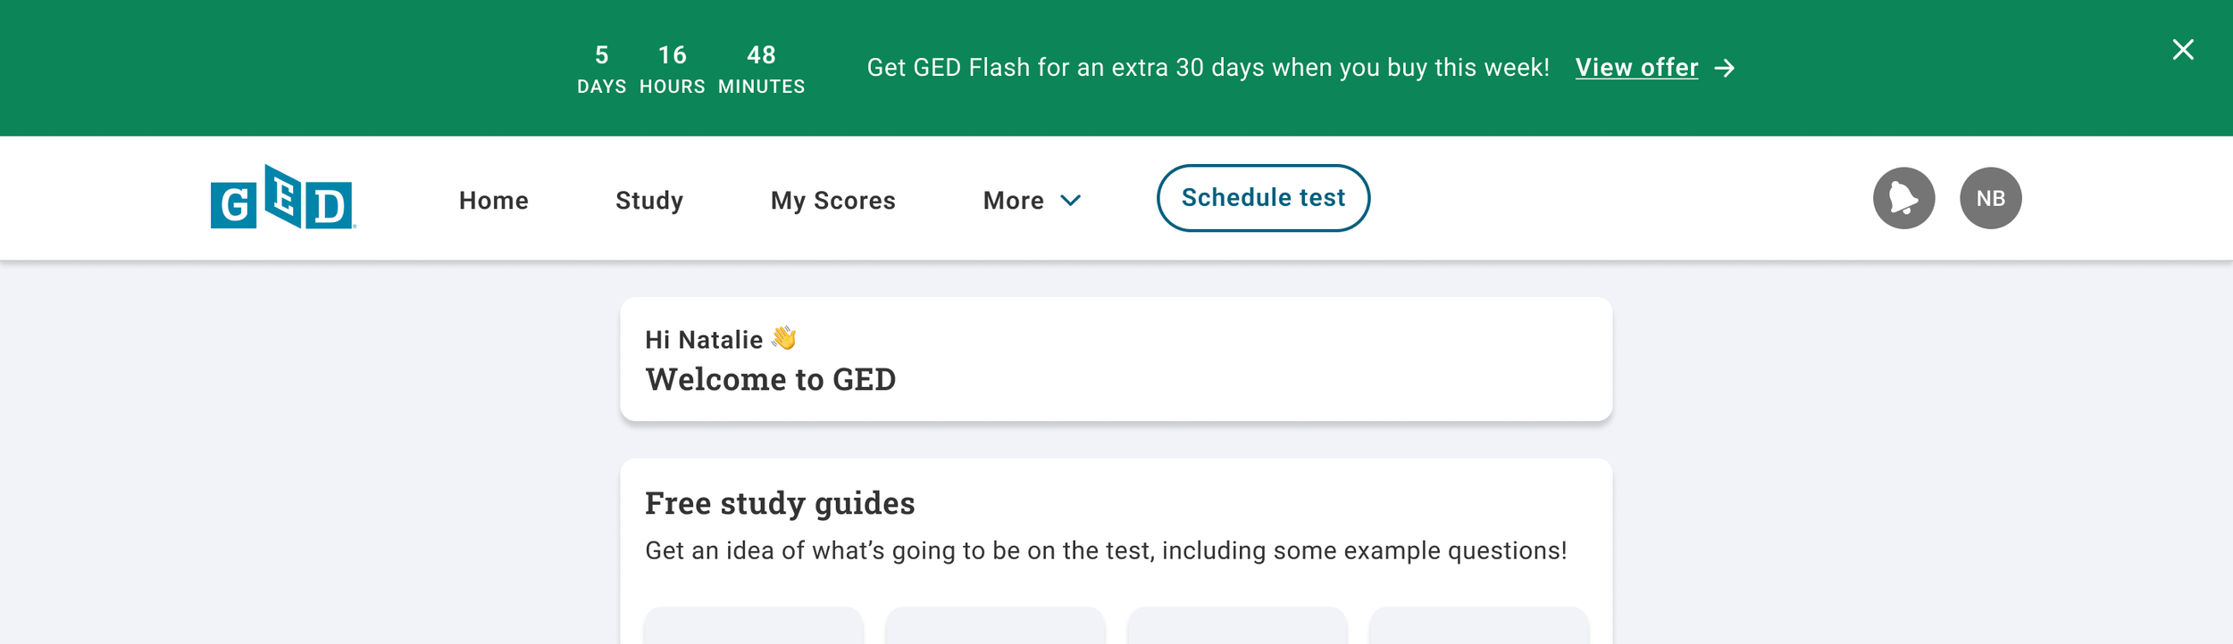Open the NB profile avatar menu
The height and width of the screenshot is (644, 2233).
pos(1990,198)
